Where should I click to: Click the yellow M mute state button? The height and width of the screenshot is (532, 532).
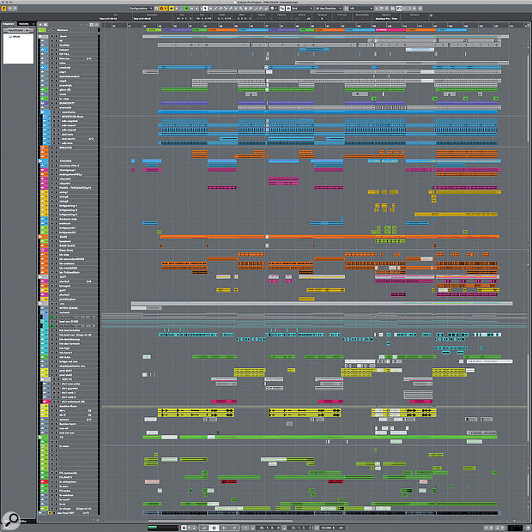click(x=172, y=8)
